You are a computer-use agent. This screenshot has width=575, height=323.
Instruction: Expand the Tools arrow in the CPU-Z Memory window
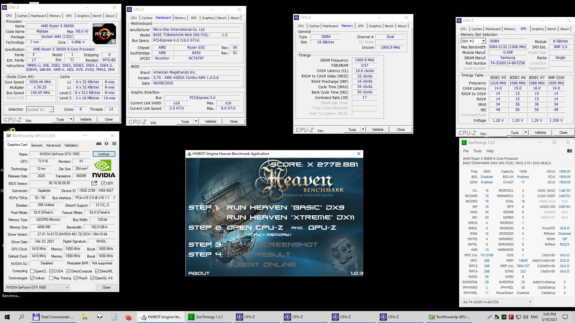coord(363,129)
